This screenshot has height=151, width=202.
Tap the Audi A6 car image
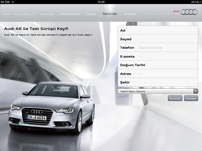[52, 107]
